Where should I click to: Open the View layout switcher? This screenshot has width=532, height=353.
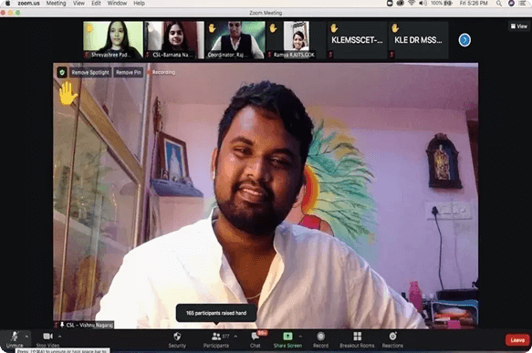click(x=518, y=26)
